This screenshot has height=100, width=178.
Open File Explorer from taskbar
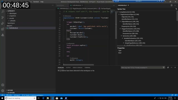pyautogui.click(x=48, y=98)
